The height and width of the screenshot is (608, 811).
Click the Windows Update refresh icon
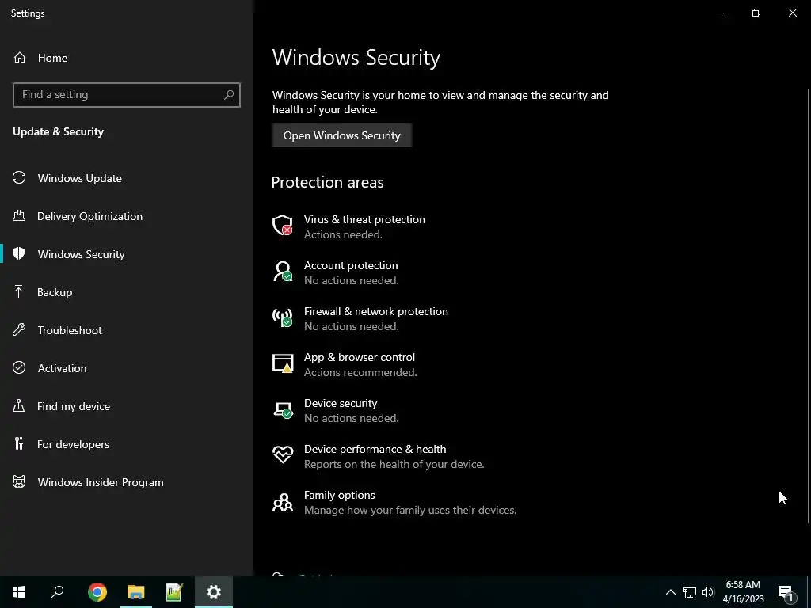click(x=19, y=178)
